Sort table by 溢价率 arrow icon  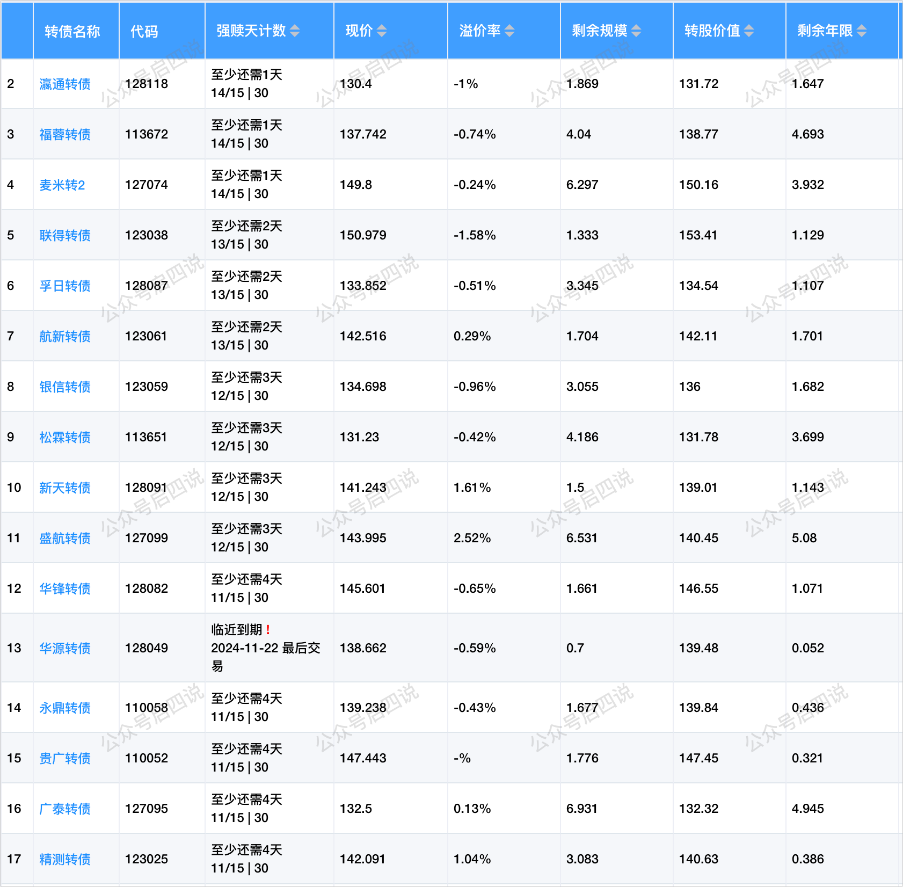[x=509, y=31]
